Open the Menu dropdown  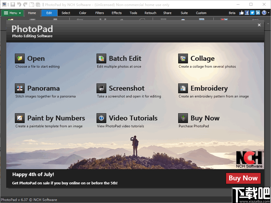pyautogui.click(x=12, y=13)
